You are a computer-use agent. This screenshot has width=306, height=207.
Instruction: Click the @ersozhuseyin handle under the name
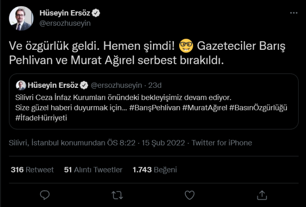point(65,24)
